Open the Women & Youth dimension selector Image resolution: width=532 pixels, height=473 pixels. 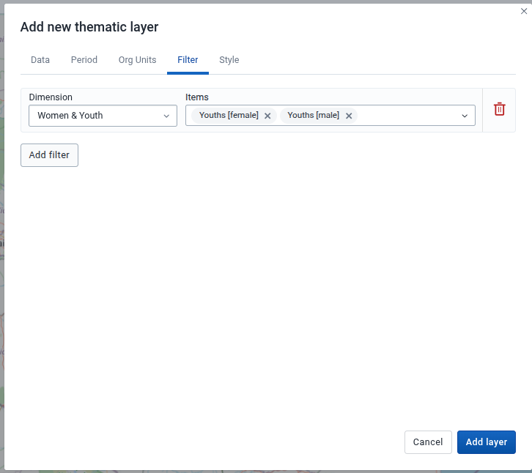95,116
